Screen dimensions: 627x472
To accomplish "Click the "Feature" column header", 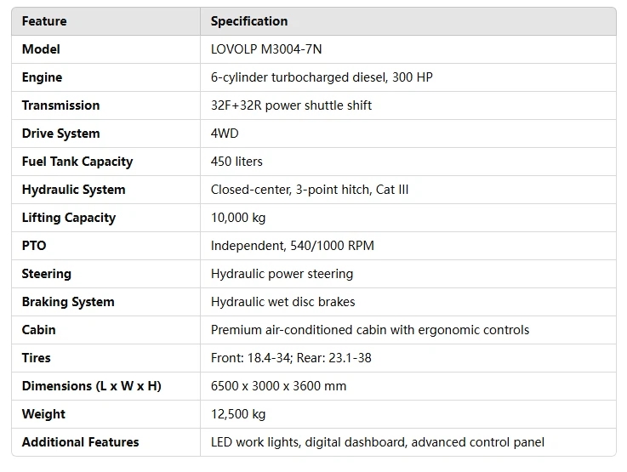I will click(x=44, y=21).
